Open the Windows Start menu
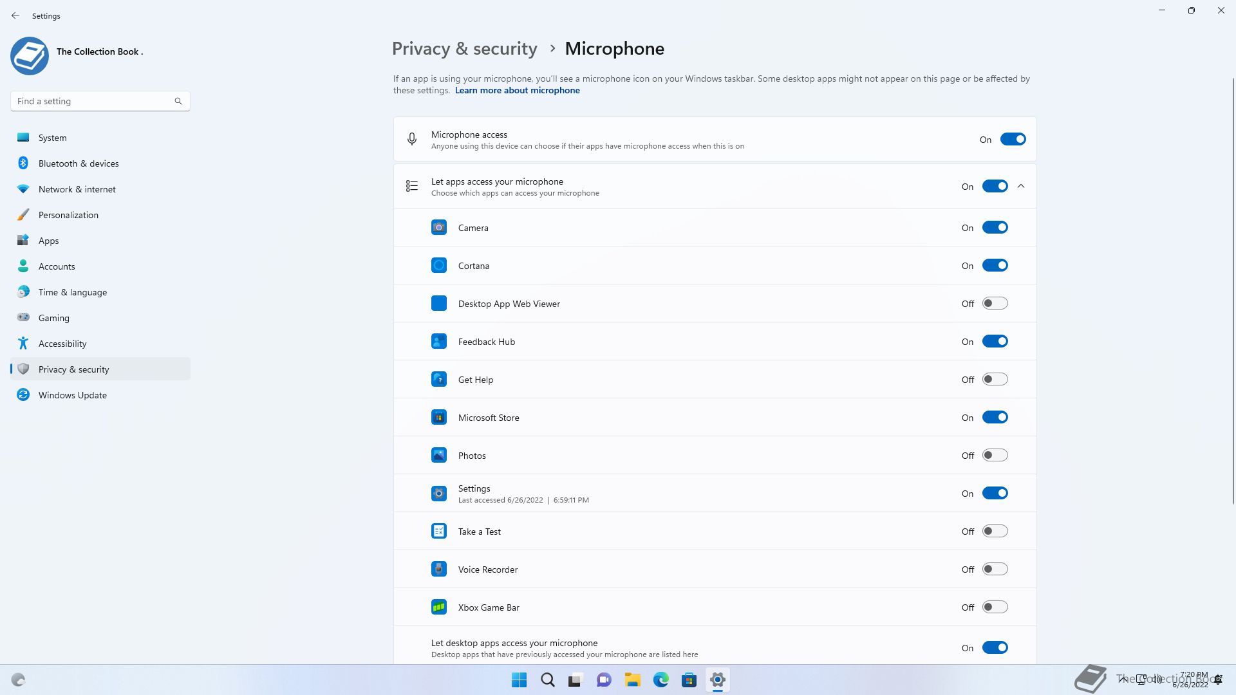The width and height of the screenshot is (1236, 695). pos(519,680)
